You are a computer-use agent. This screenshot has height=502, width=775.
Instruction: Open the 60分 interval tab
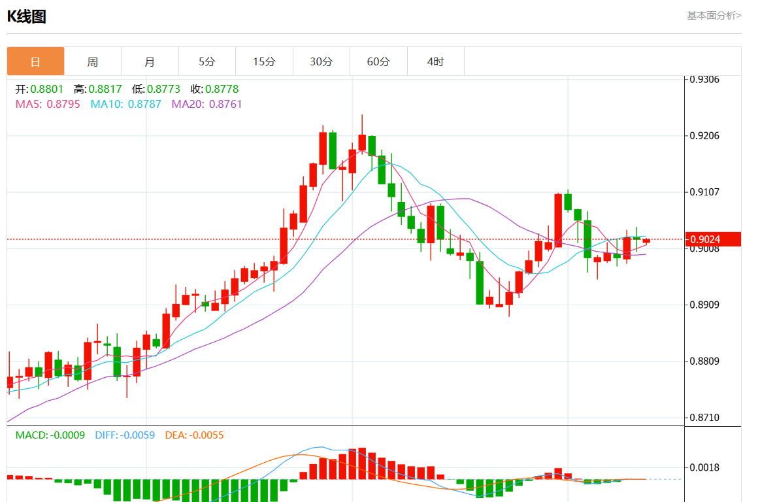378,61
